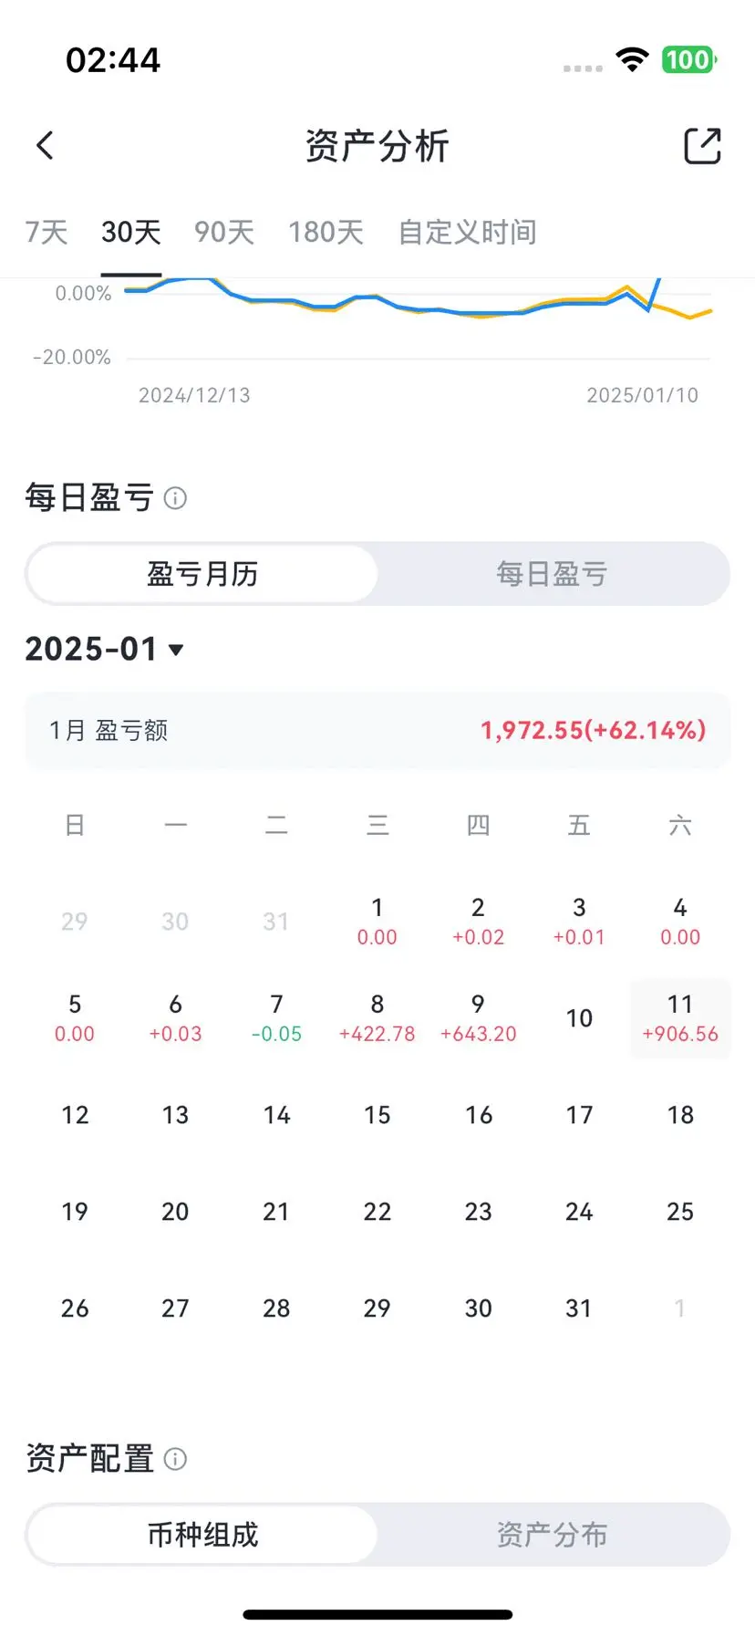Toggle to 资产分布 view
Image resolution: width=755 pixels, height=1636 pixels.
coord(552,1535)
